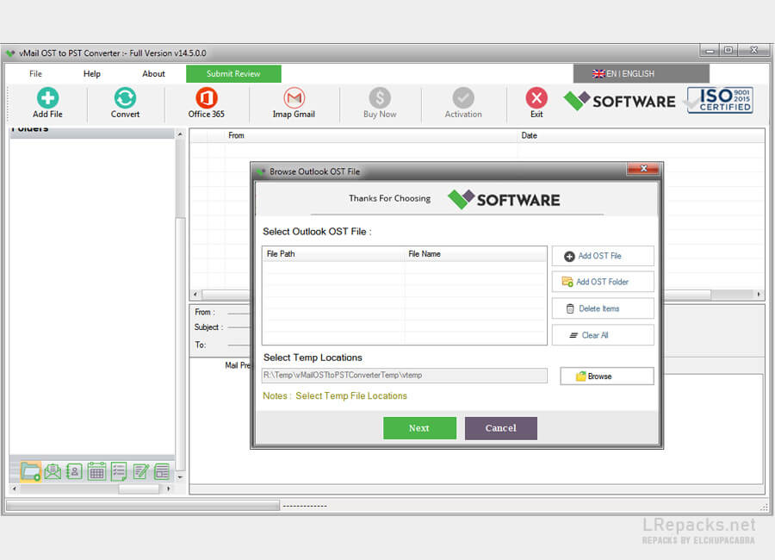
Task: Minimize the vMail converter main window
Action: 710,50
